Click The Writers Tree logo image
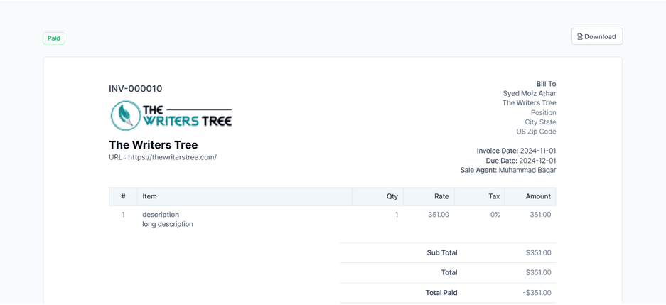Image resolution: width=666 pixels, height=305 pixels. point(171,115)
